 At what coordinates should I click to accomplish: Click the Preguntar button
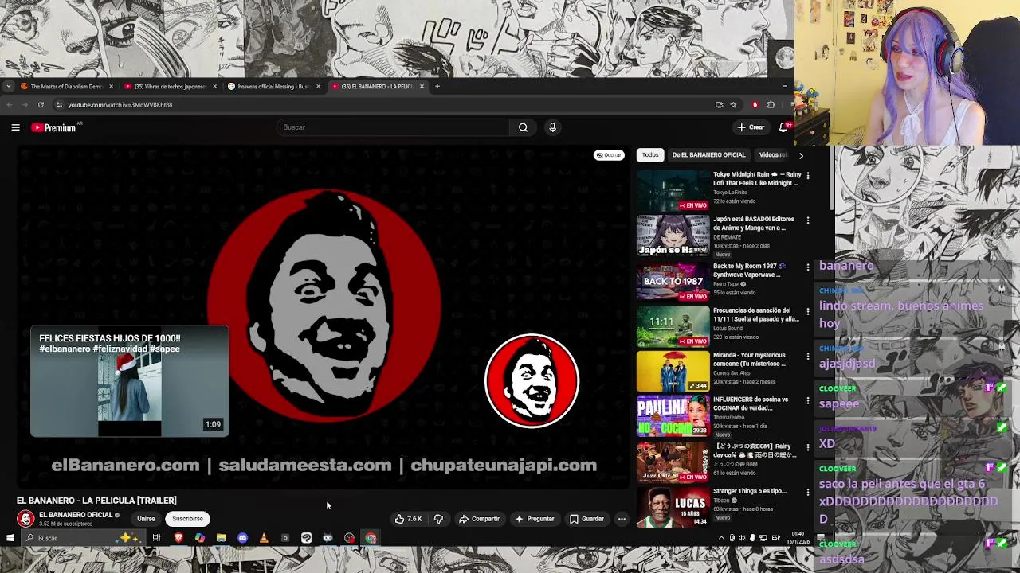click(534, 519)
